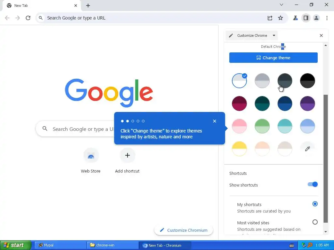Click the side panel scroll-up arrow
This screenshot has height=250, width=334.
click(326, 45)
